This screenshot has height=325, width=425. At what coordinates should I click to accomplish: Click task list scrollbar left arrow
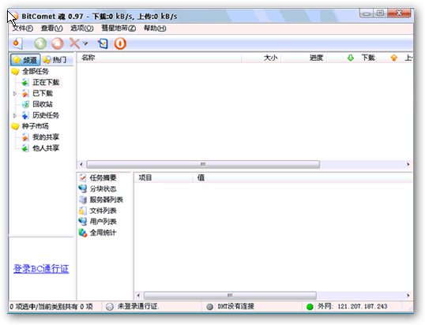point(81,164)
